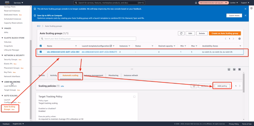Screen dimensions: 254x126
Task: Click the AWS logo home icon
Action: pos(7,3)
